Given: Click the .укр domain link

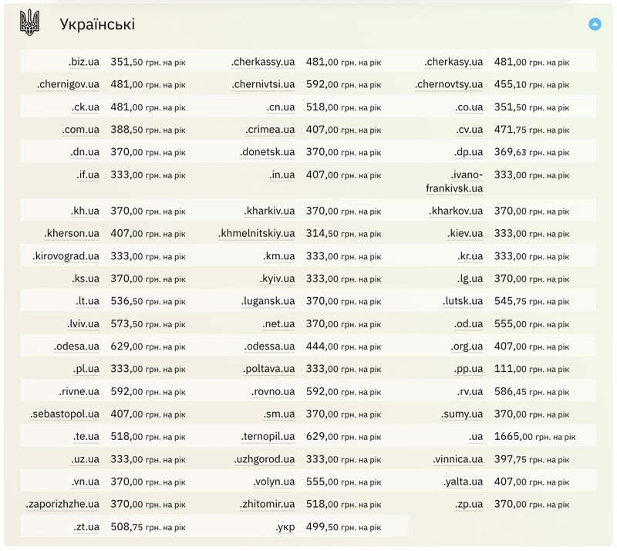Looking at the screenshot, I should tap(285, 527).
